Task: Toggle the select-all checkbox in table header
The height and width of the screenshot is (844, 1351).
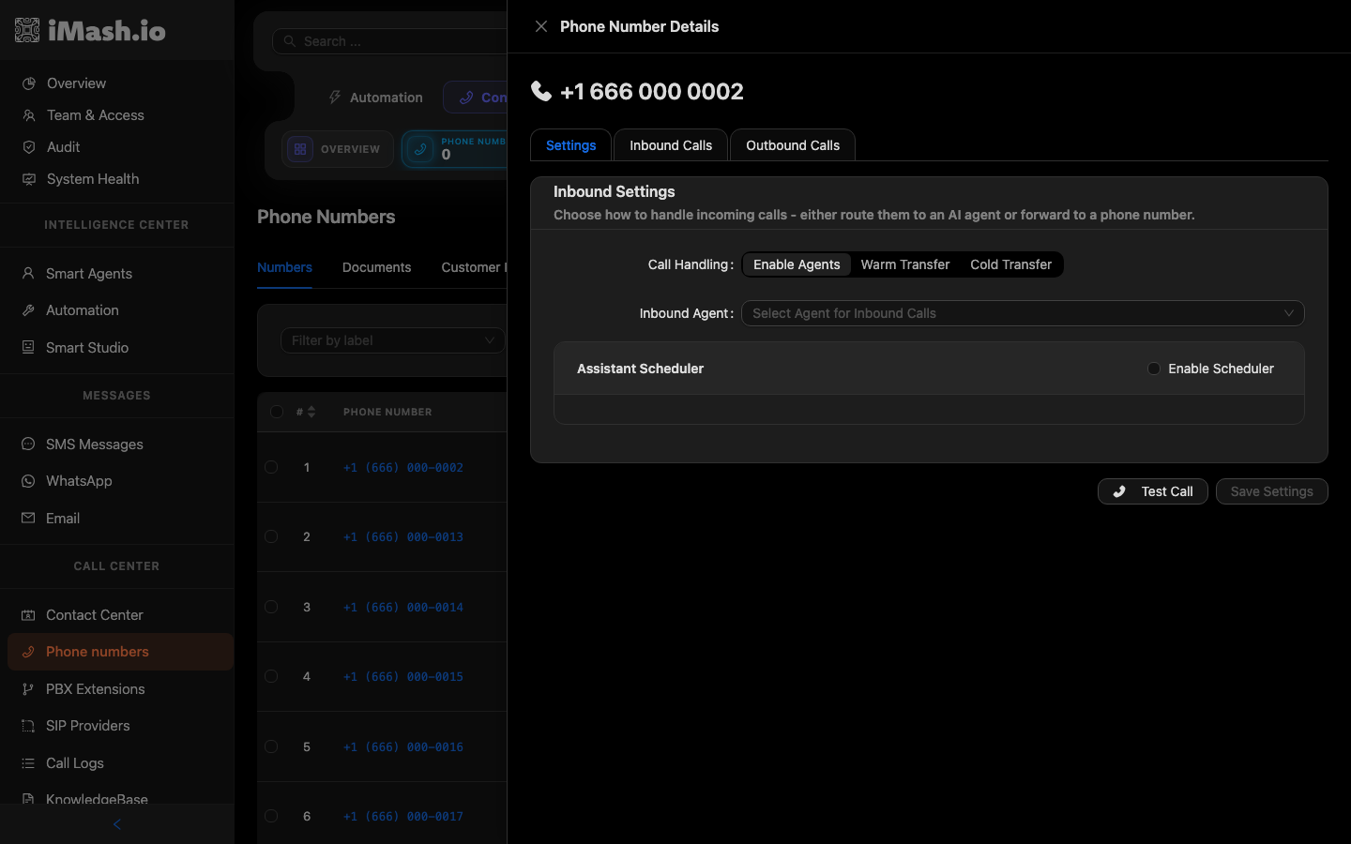Action: tap(277, 412)
